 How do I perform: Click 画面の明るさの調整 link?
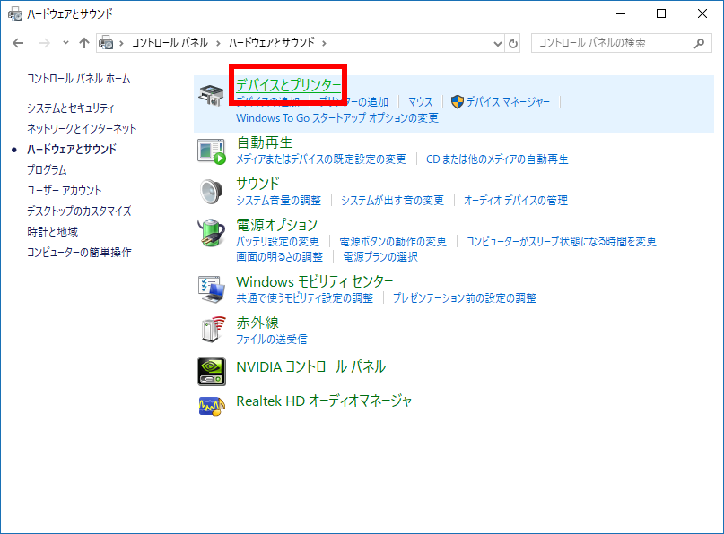[279, 257]
